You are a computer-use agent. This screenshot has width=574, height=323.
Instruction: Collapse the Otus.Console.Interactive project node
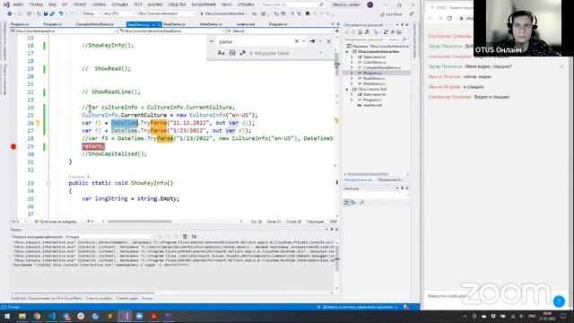[x=347, y=52]
